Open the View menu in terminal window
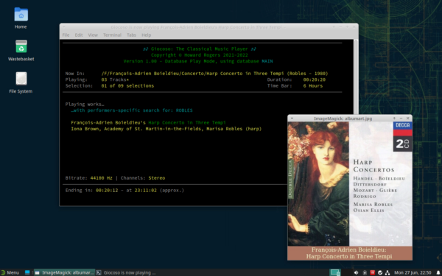Viewport: 442px width, 276px height. (x=93, y=35)
